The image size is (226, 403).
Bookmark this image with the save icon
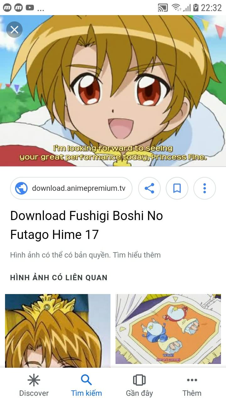(x=177, y=189)
